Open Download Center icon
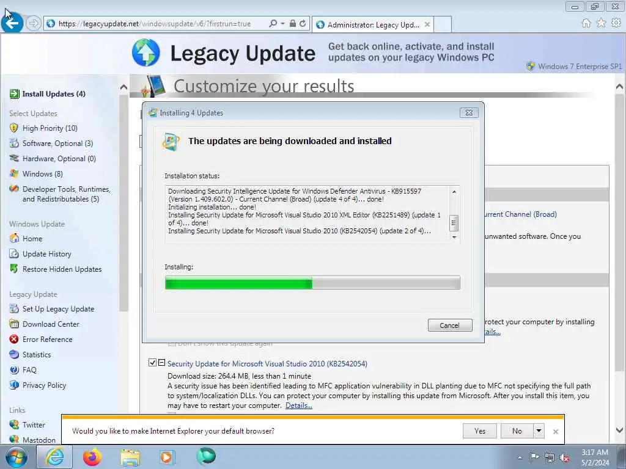This screenshot has width=626, height=469. [x=14, y=324]
